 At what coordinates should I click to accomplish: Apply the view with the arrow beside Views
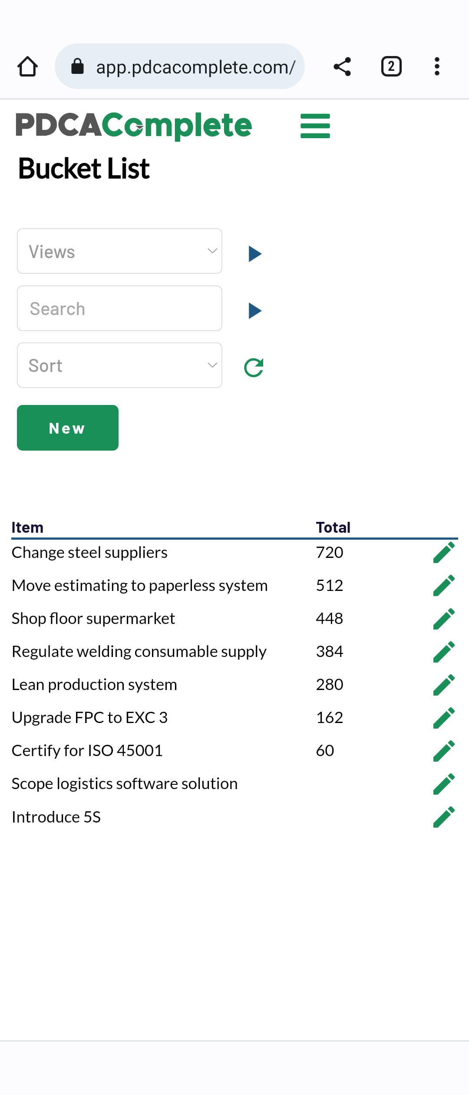(255, 254)
